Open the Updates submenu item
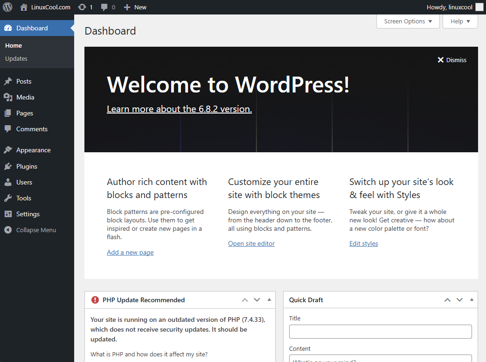 pyautogui.click(x=16, y=59)
